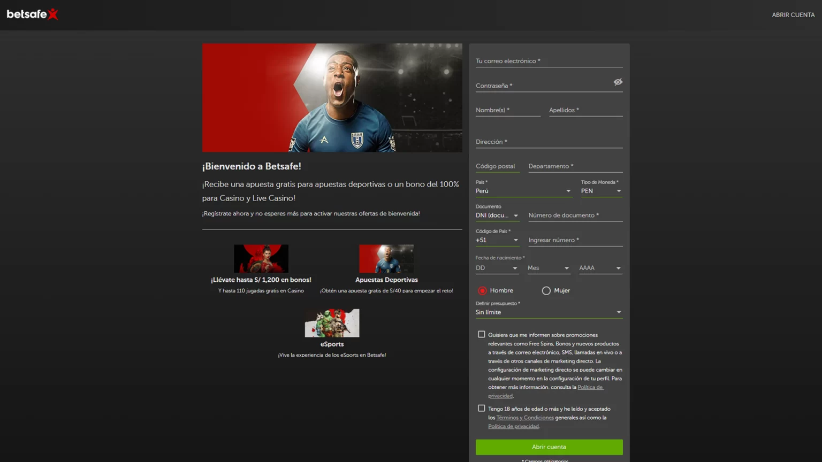
Task: Click the Mbappé welcome banner image
Action: [332, 97]
